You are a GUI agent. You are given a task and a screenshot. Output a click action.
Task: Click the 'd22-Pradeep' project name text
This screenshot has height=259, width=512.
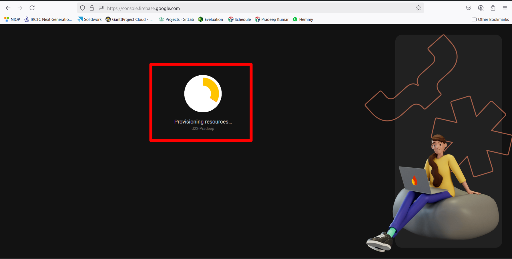[x=203, y=129]
